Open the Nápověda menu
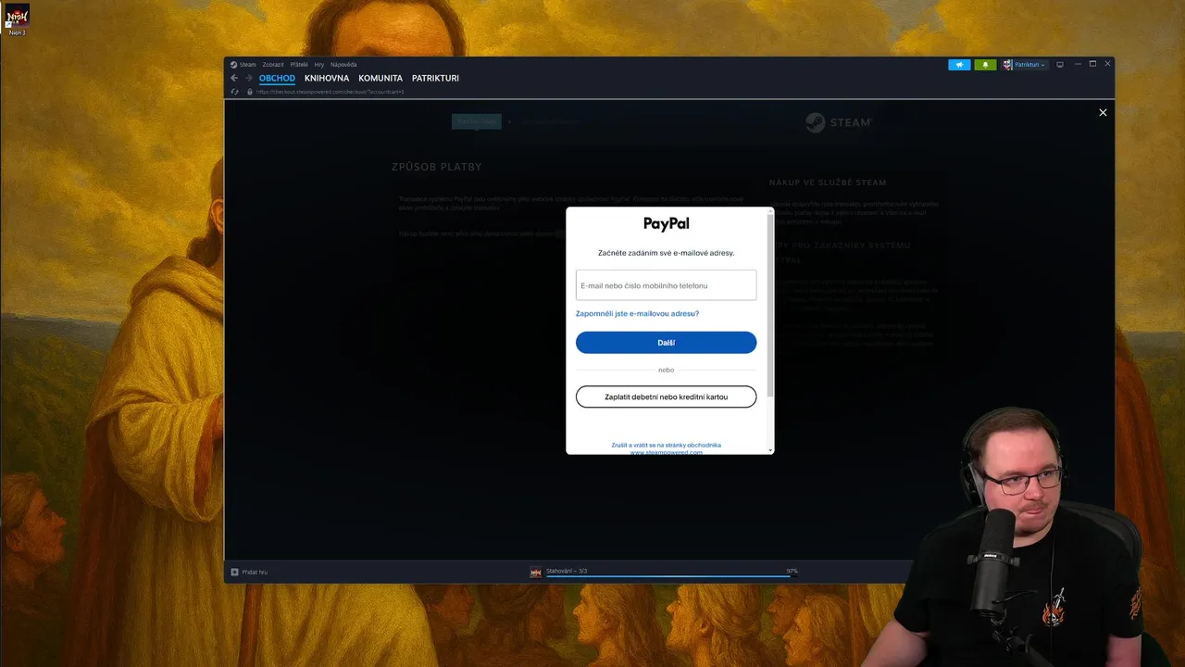 pyautogui.click(x=343, y=65)
